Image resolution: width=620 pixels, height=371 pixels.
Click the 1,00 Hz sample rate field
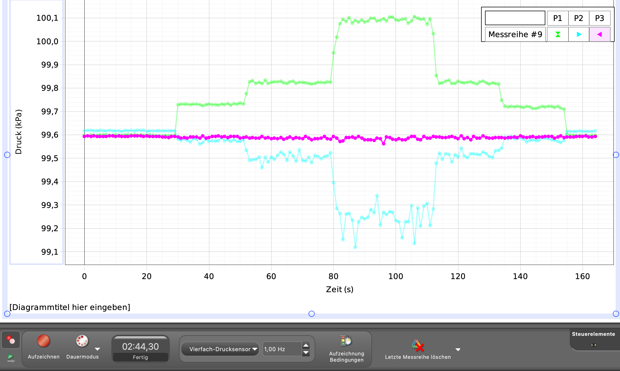tap(282, 349)
